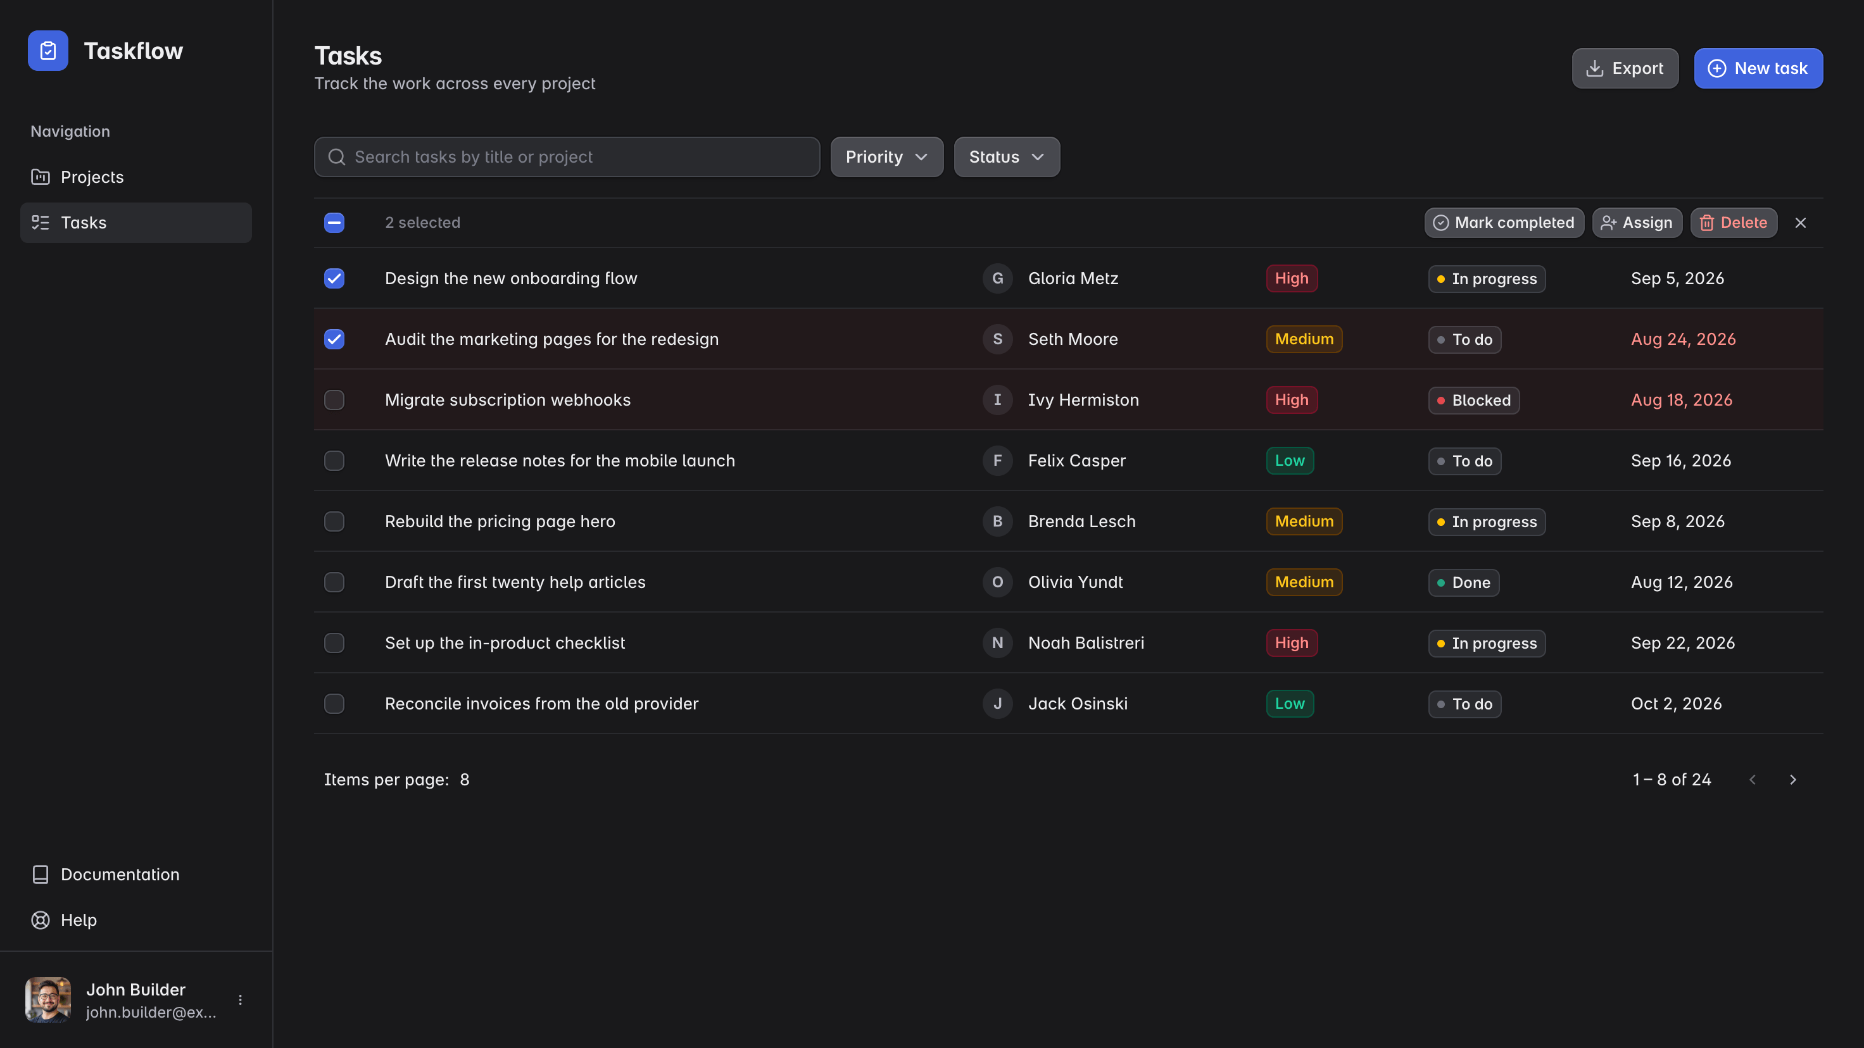Select the Tasks navigation item
This screenshot has width=1864, height=1048.
tap(136, 223)
